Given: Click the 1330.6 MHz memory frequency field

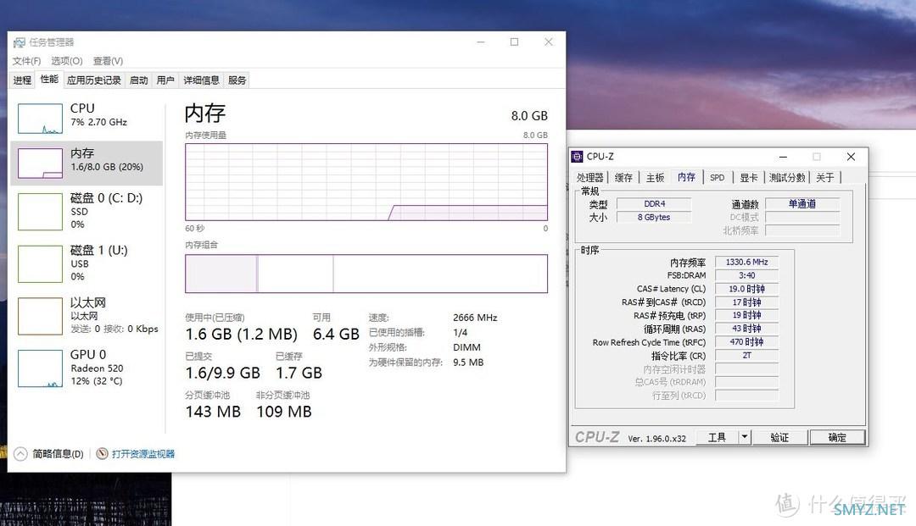Looking at the screenshot, I should (x=746, y=262).
